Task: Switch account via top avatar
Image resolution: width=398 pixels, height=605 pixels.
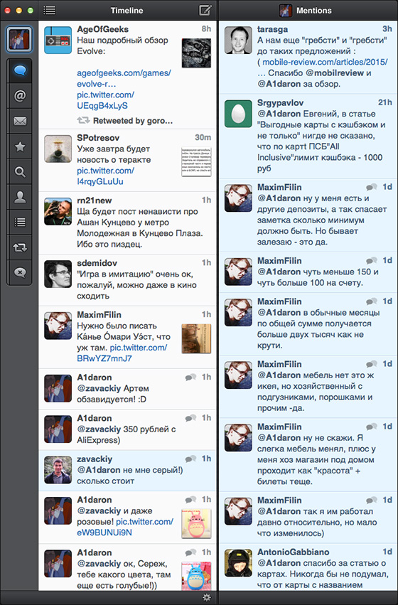Action: (x=19, y=39)
